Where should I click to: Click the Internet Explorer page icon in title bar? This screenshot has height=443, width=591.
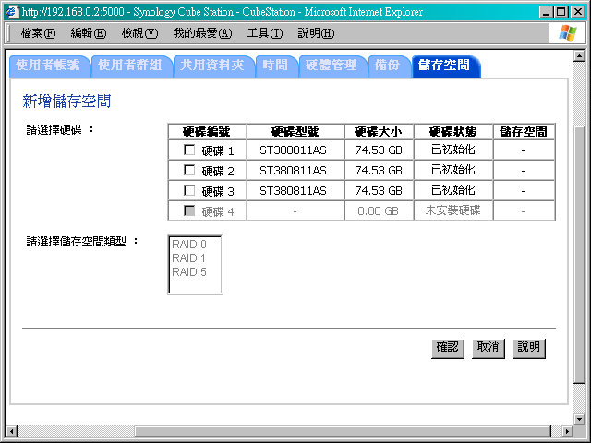coord(12,12)
